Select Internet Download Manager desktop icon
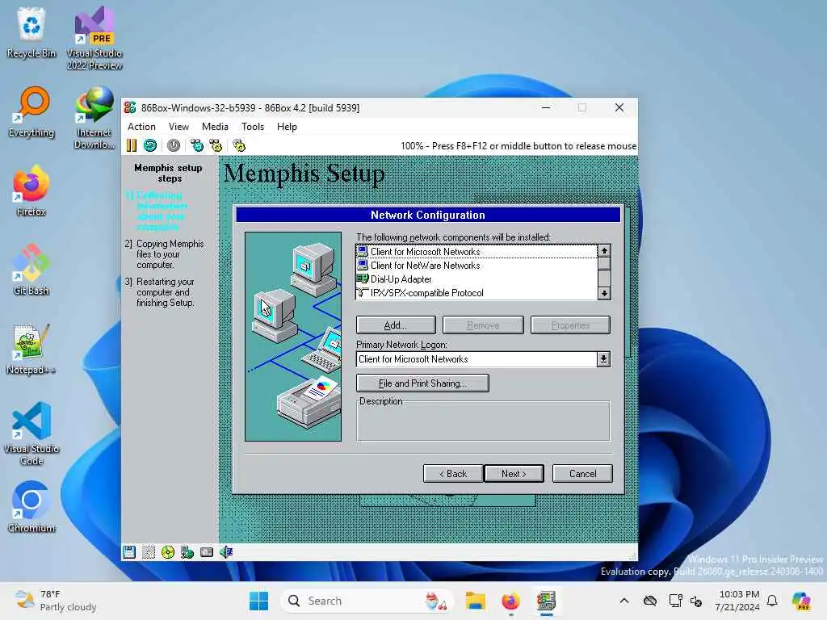This screenshot has width=827, height=620. (x=94, y=118)
